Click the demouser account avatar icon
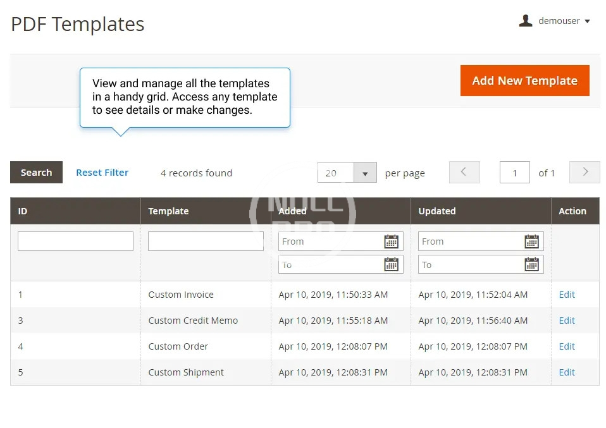This screenshot has height=428, width=606. [x=526, y=21]
